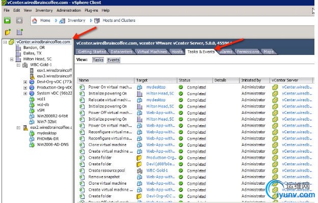This screenshot has height=203, width=318.
Task: Sort by vCenter Server column header
Action: coord(291,80)
